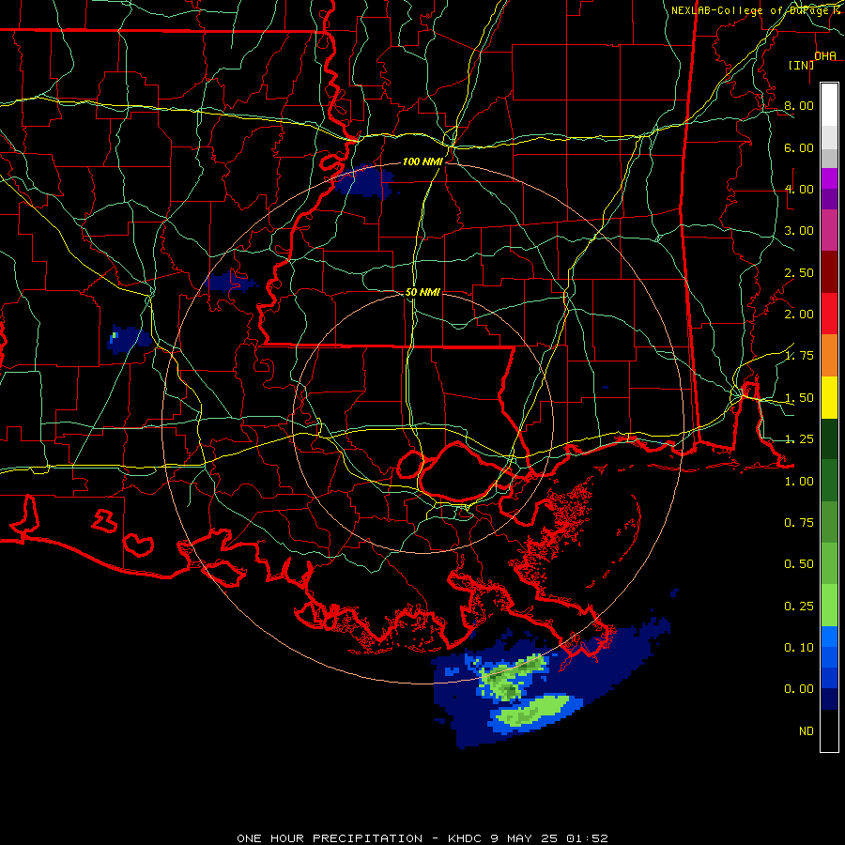Click the ND legend label
The width and height of the screenshot is (845, 845).
(x=807, y=731)
